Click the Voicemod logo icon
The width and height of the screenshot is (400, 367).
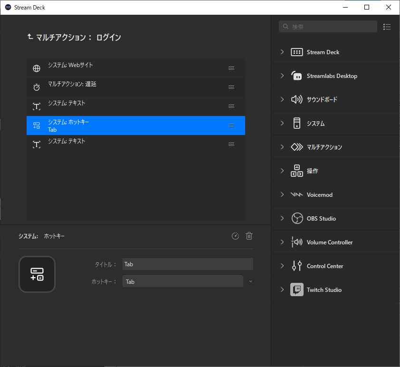pyautogui.click(x=297, y=194)
